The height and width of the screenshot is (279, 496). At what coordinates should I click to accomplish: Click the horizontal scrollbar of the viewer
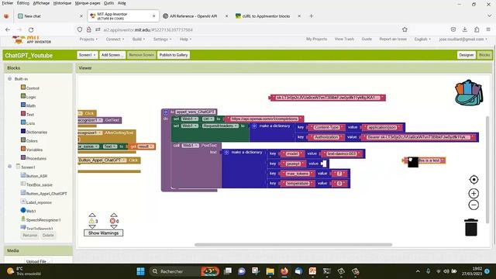pyautogui.click(x=293, y=245)
